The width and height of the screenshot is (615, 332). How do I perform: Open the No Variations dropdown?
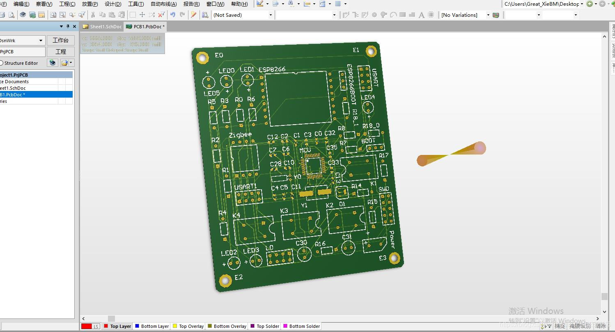[x=488, y=15]
